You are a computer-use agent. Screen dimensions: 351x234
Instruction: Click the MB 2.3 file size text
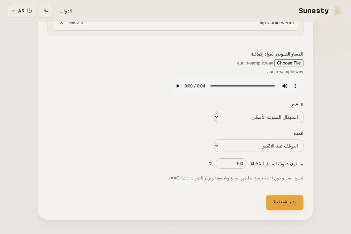(x=76, y=23)
